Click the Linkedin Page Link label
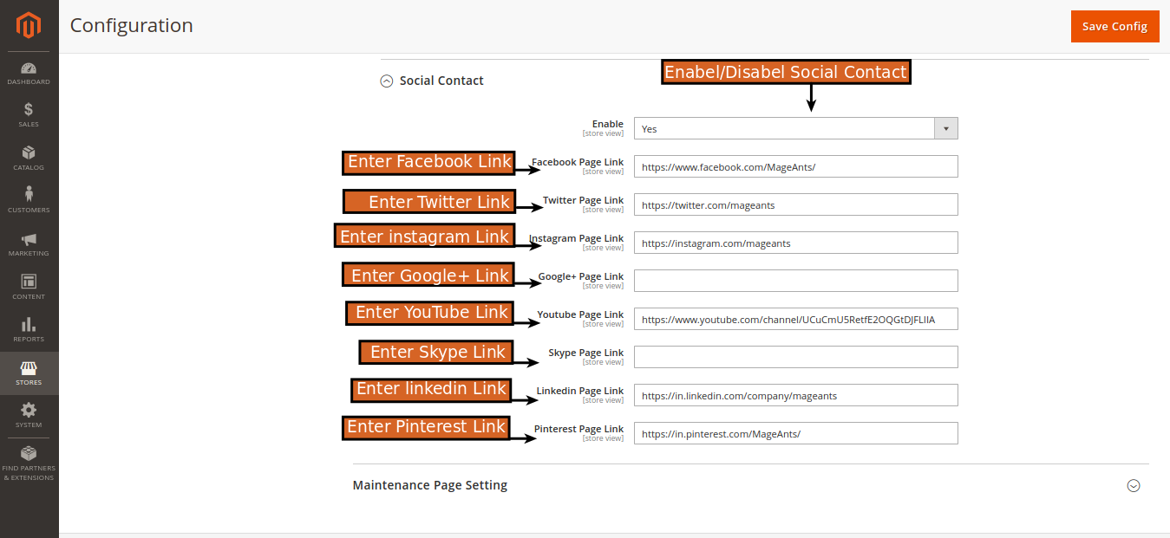The width and height of the screenshot is (1170, 538). (x=580, y=391)
